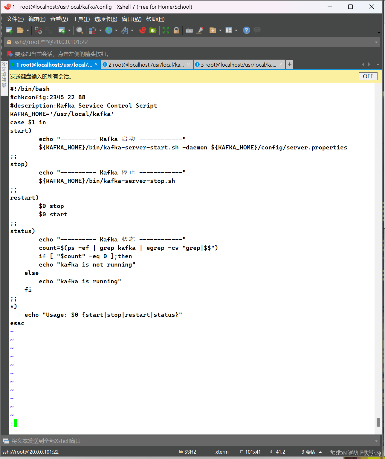
Task: Expand the Open Session dropdown arrow
Action: coord(28,30)
